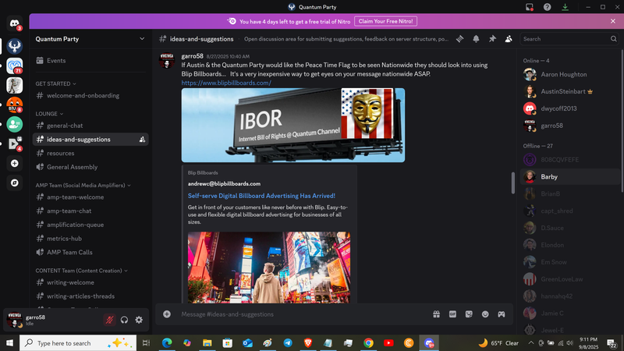
Task: Select the Quantum Party server icon
Action: coord(14,46)
